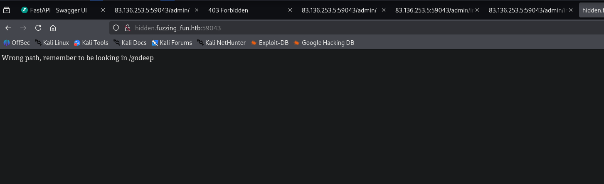Viewport: 604px width, 184px height.
Task: Open the Kali Linux bookmark
Action: (x=52, y=43)
